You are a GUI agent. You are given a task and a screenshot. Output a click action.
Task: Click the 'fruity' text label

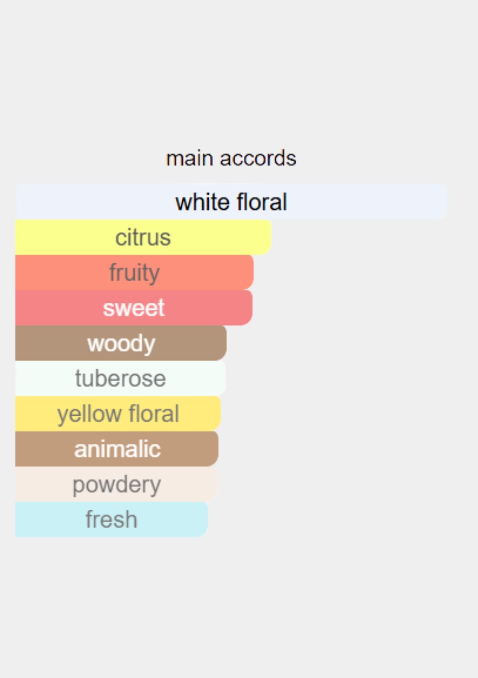pyautogui.click(x=135, y=272)
